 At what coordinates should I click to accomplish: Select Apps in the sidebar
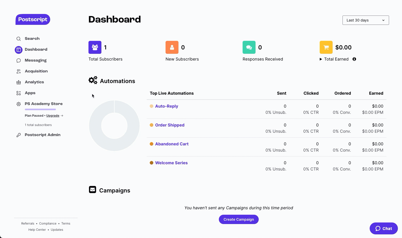[30, 93]
